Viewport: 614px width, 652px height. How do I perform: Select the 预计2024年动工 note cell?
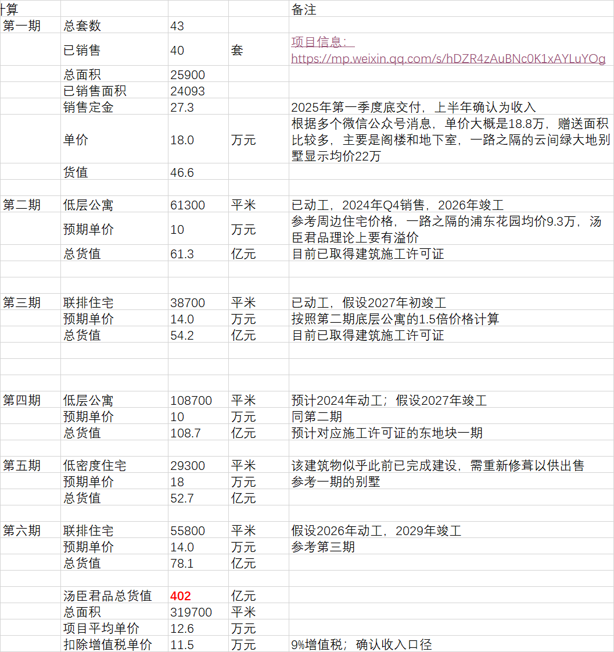(451, 400)
